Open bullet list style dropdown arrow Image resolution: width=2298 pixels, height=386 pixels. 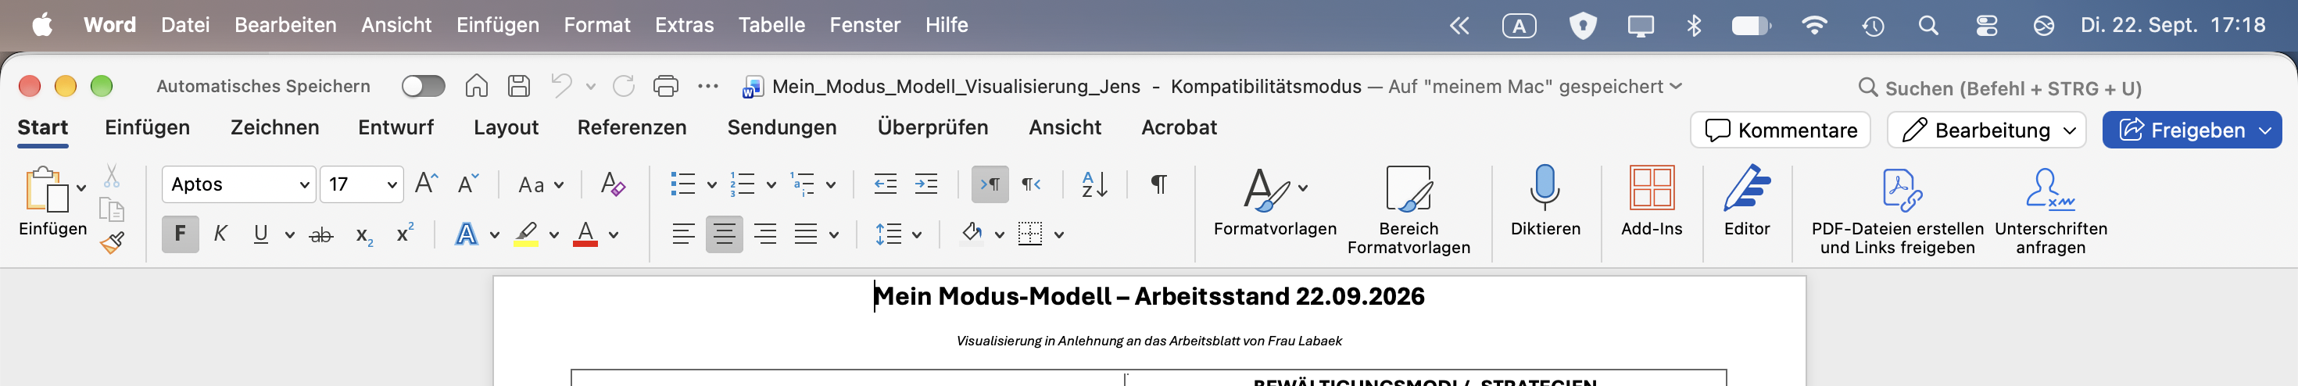tap(712, 185)
